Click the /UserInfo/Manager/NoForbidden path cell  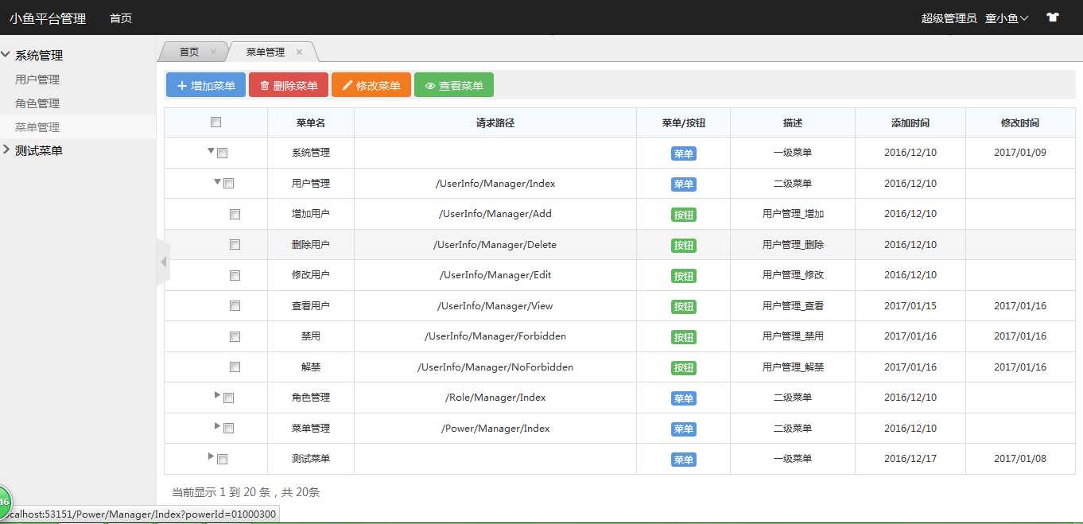click(495, 367)
